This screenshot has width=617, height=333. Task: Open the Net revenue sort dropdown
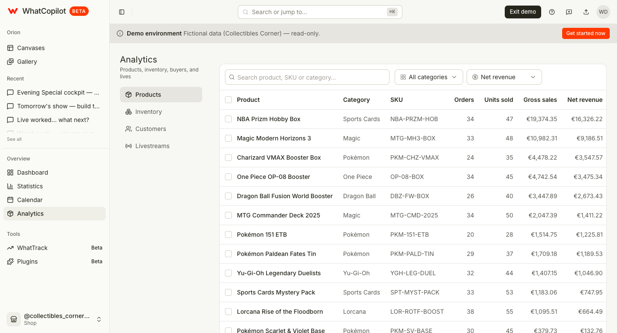tap(504, 77)
